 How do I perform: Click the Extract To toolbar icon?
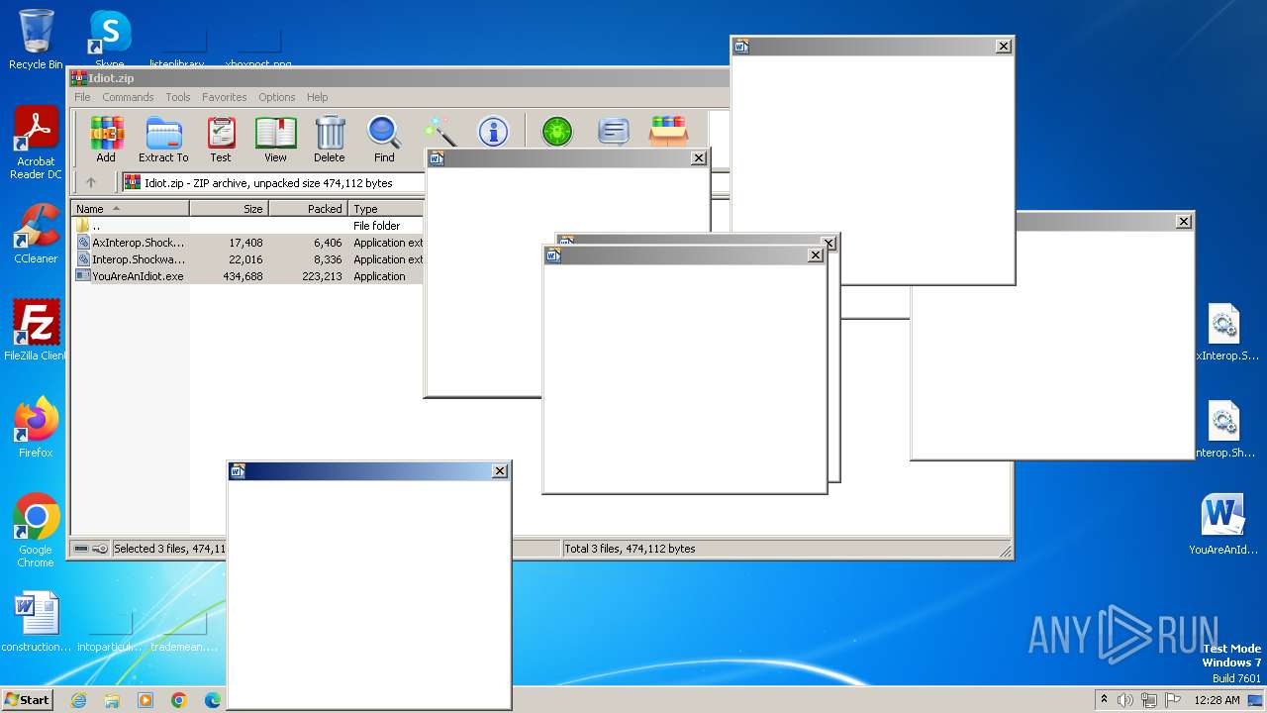pyautogui.click(x=163, y=139)
